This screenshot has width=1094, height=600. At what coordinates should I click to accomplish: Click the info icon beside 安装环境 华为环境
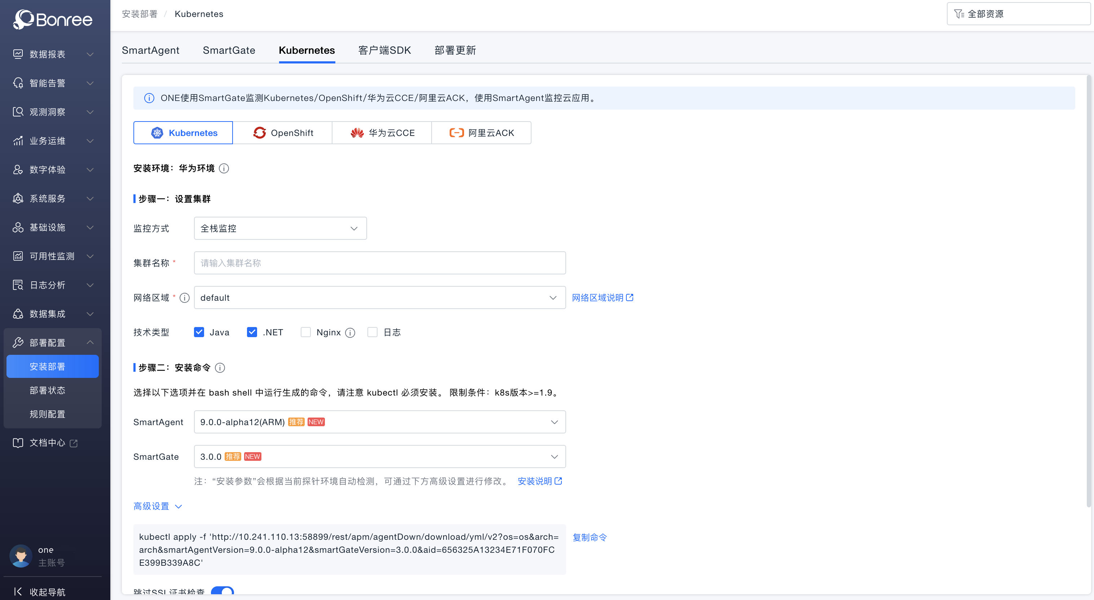point(224,169)
